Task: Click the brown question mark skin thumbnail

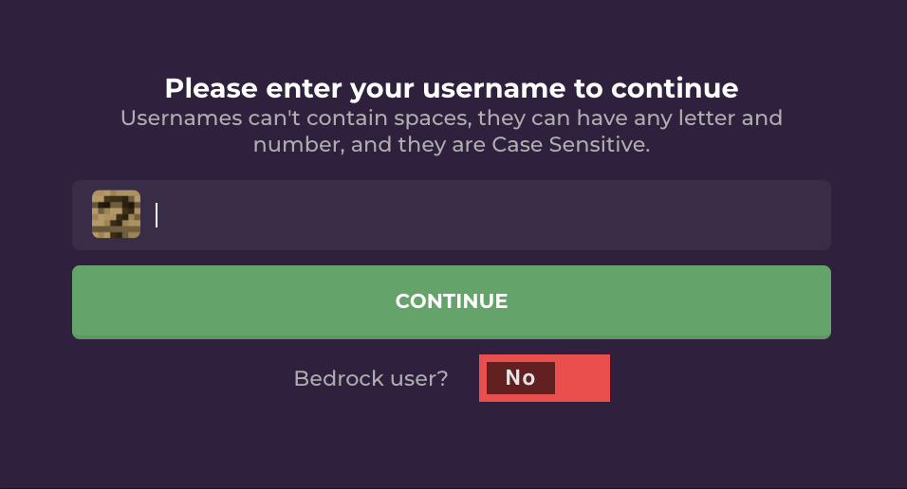Action: click(117, 214)
